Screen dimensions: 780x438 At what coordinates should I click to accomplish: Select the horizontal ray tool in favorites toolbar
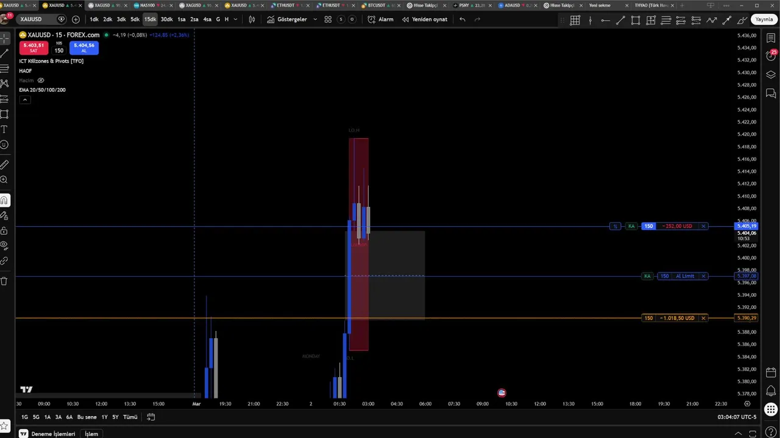tap(605, 20)
